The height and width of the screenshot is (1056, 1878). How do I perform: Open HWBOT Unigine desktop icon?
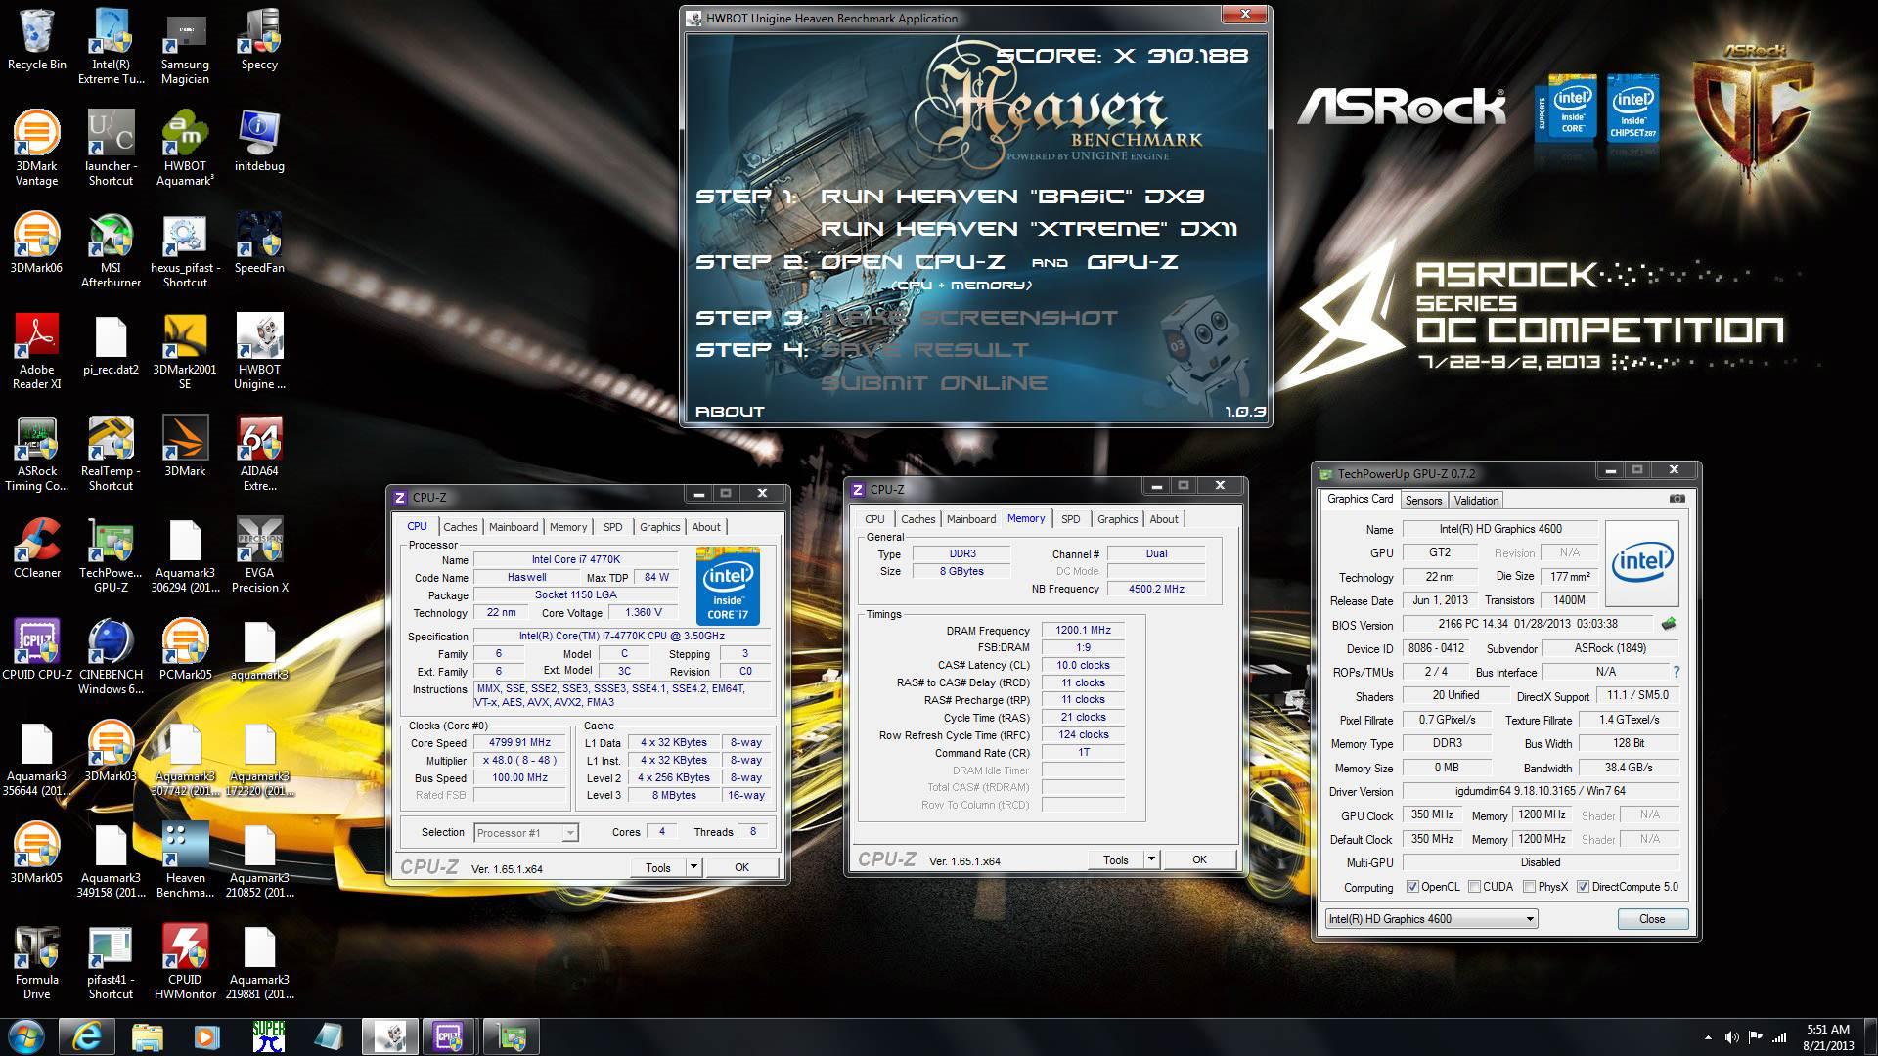coord(259,351)
